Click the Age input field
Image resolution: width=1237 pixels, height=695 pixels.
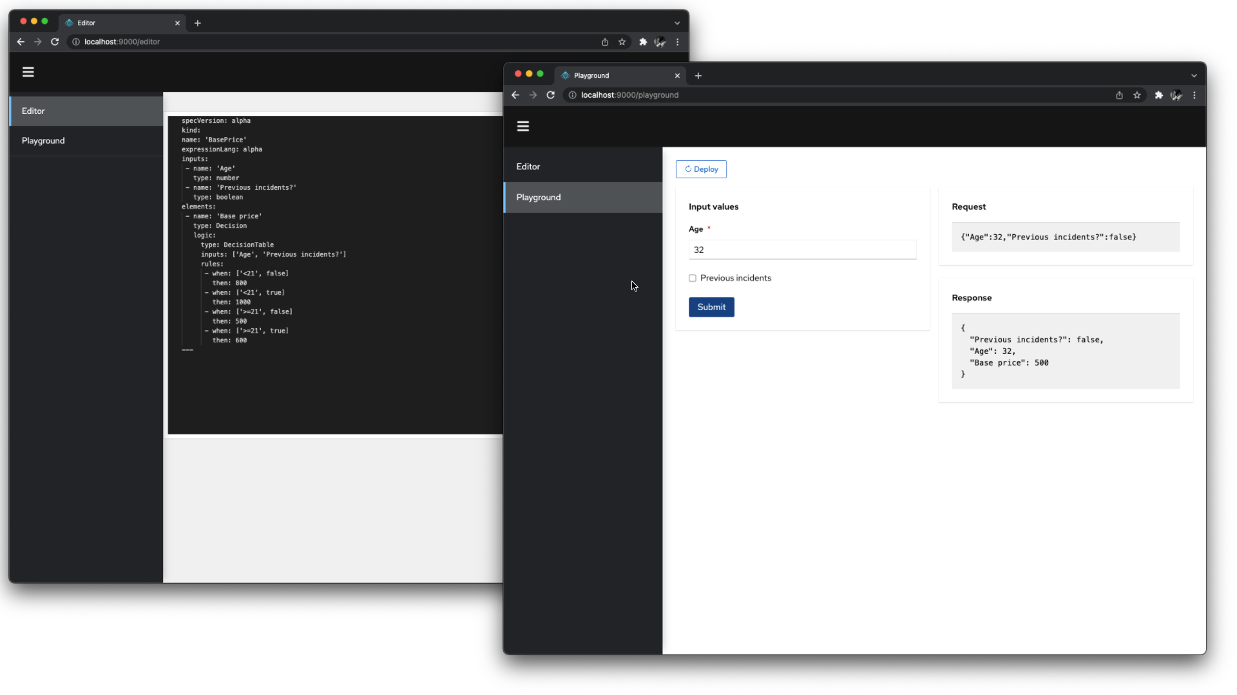point(802,250)
